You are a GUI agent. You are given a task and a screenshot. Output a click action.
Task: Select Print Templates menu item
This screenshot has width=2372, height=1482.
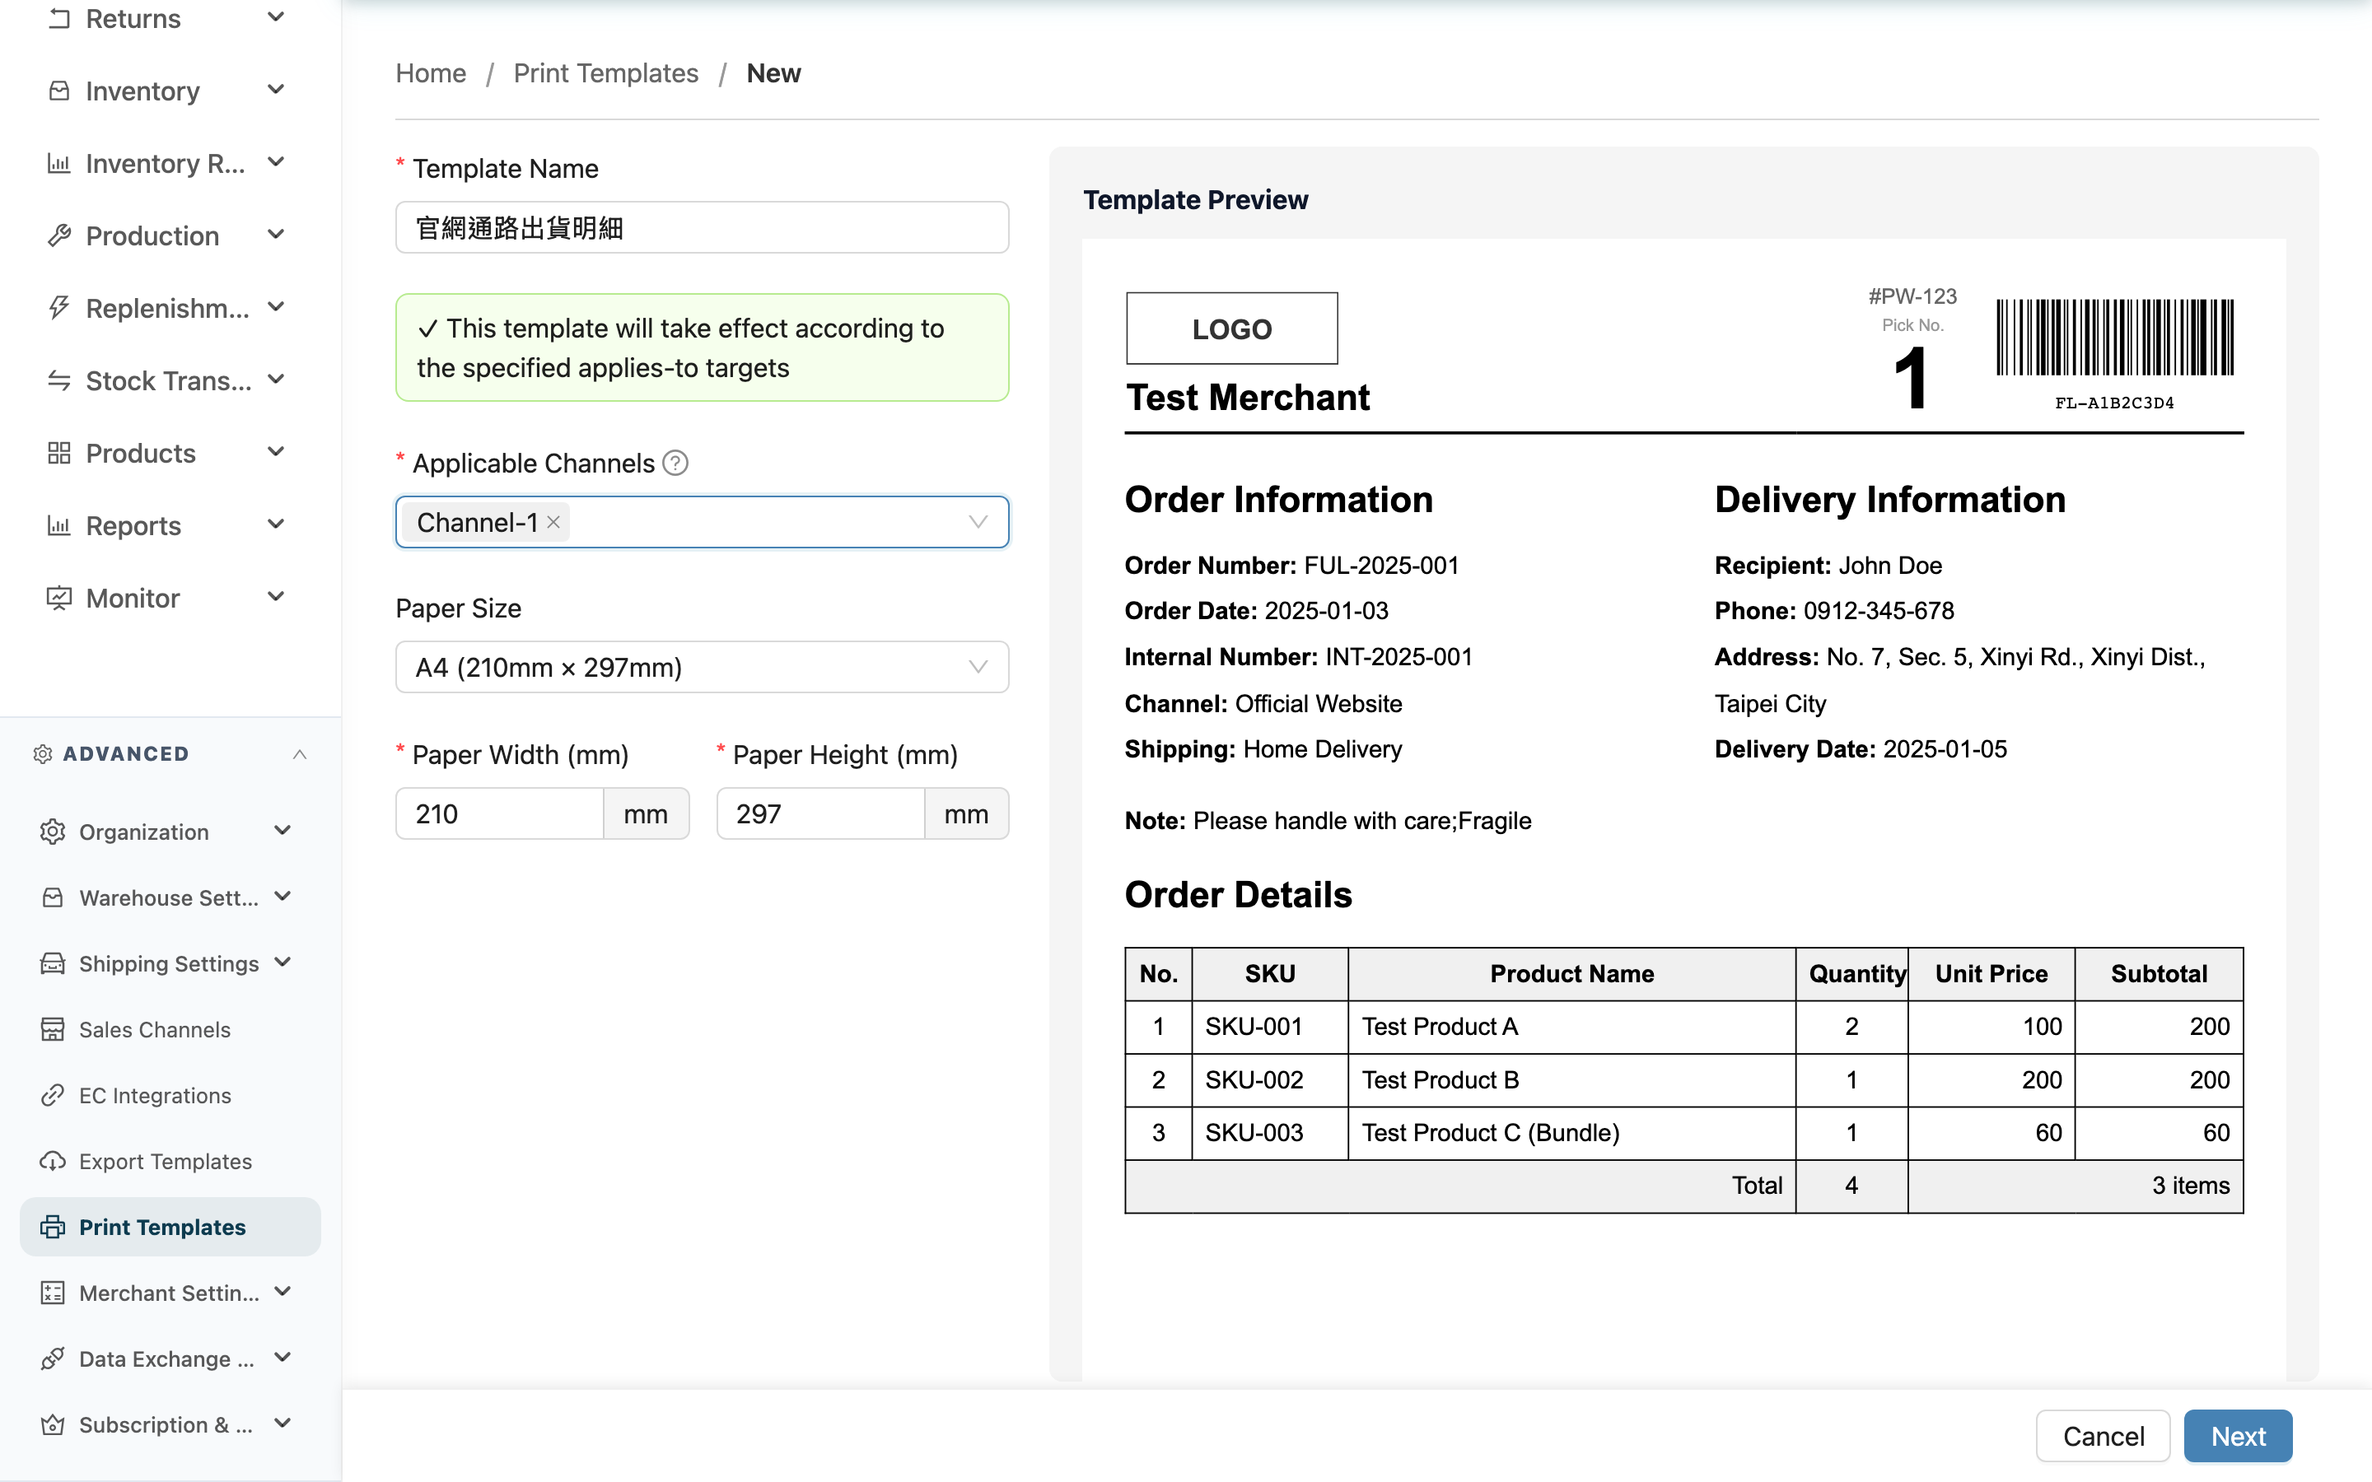point(170,1227)
